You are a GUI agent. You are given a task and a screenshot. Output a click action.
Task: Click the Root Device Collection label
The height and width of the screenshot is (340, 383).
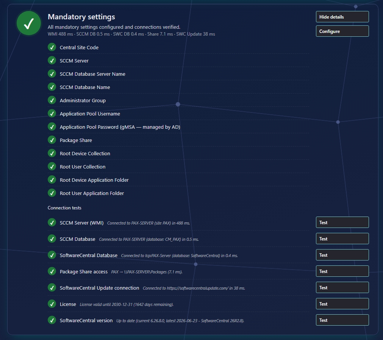(x=85, y=153)
